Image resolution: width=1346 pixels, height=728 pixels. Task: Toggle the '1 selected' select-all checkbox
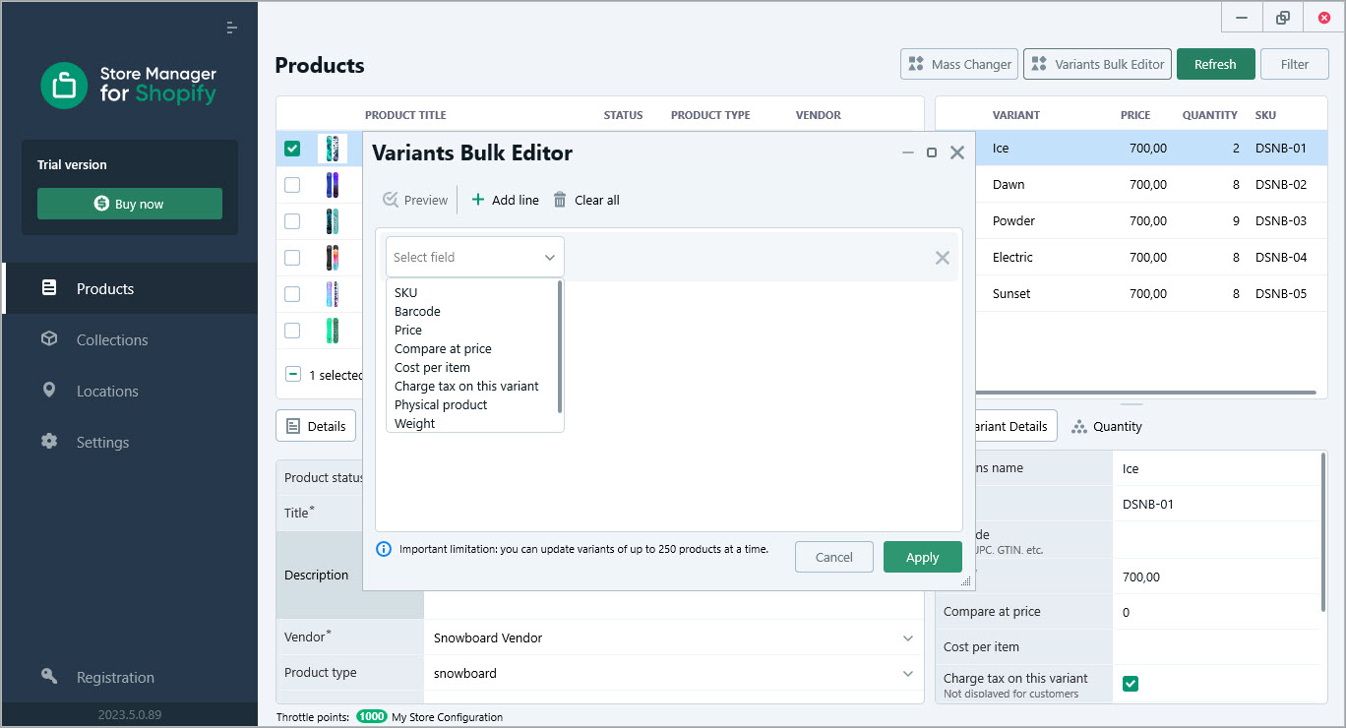click(292, 374)
